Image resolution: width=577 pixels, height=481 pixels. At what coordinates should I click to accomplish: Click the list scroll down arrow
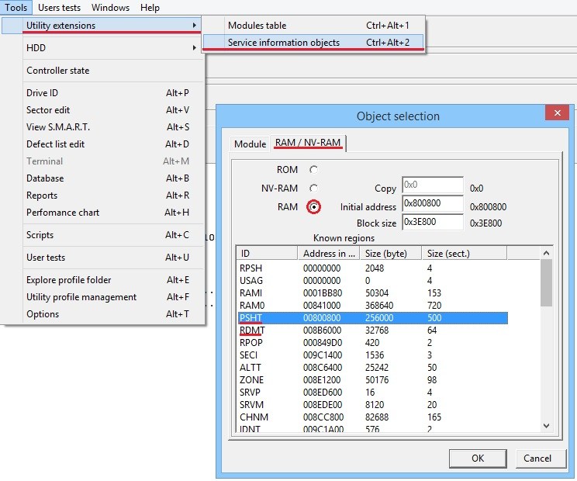(547, 426)
